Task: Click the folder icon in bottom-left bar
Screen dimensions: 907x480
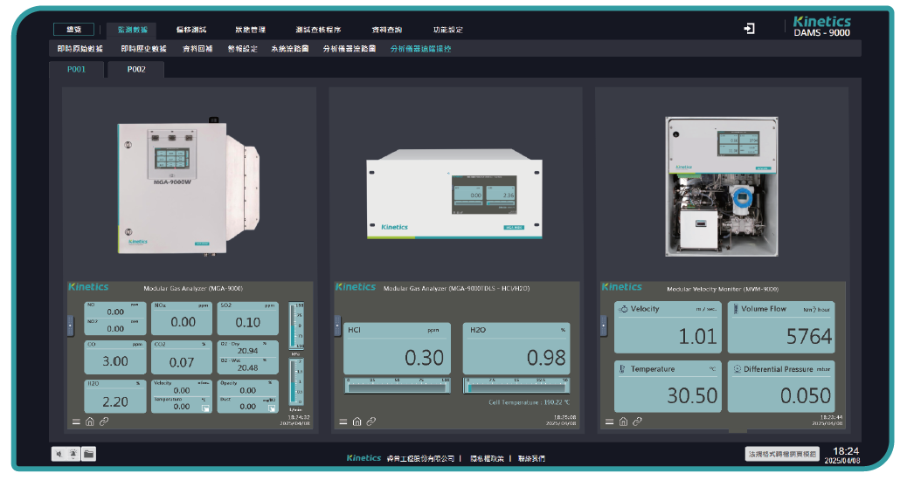Action: coord(89,454)
